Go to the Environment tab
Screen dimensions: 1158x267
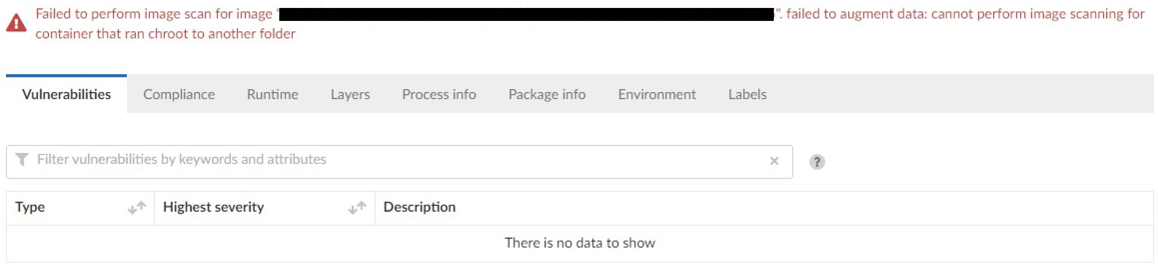click(656, 94)
